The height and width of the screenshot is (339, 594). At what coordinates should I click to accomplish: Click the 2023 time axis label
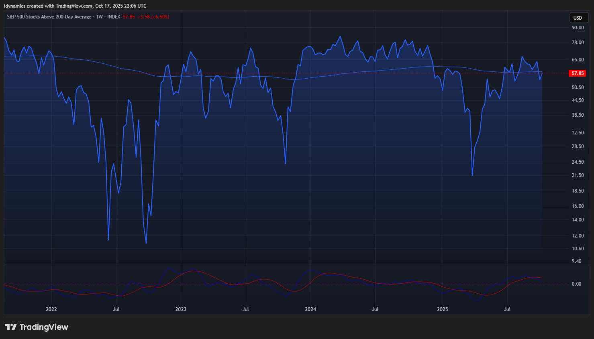pos(181,309)
